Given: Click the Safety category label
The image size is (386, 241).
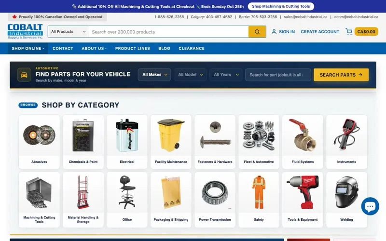Looking at the screenshot, I should pyautogui.click(x=259, y=220).
